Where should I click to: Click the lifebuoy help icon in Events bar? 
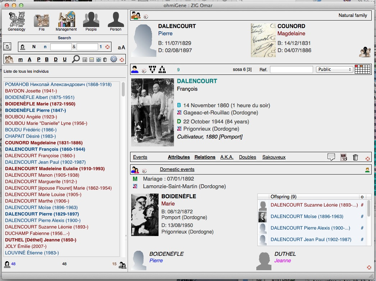pyautogui.click(x=367, y=159)
